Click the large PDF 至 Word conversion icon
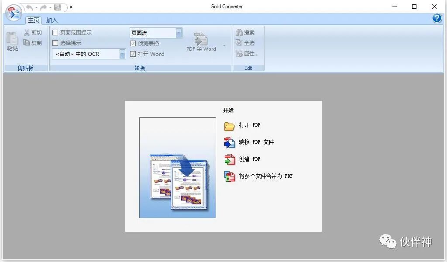Screen dimensions: 447x262 click(x=200, y=40)
